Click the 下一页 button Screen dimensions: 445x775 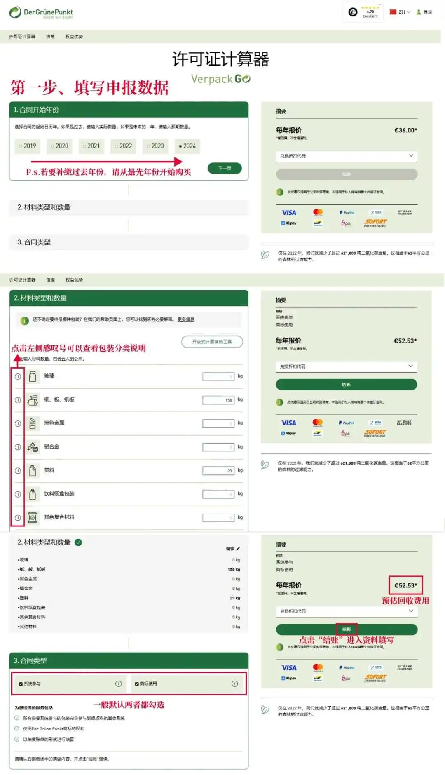coord(225,168)
